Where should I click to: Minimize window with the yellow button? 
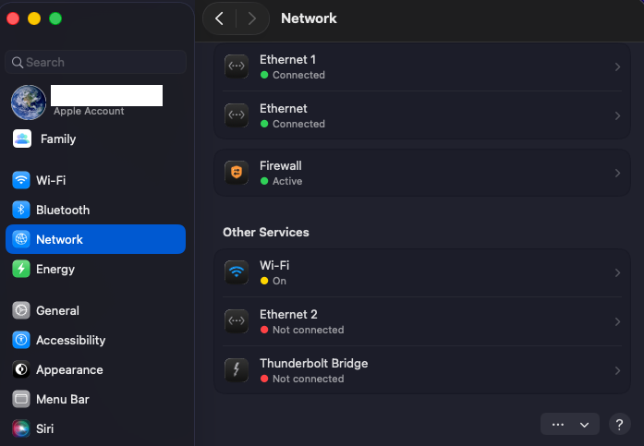[x=34, y=18]
